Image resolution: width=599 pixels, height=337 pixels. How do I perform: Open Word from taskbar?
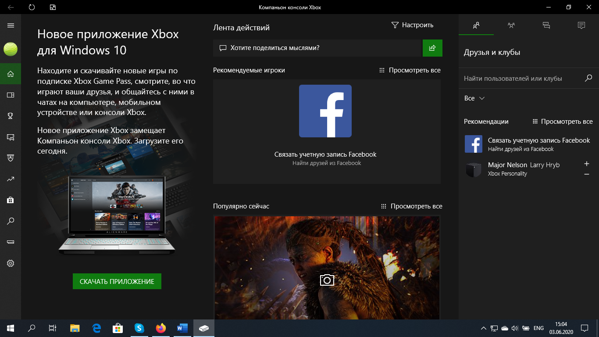(182, 328)
